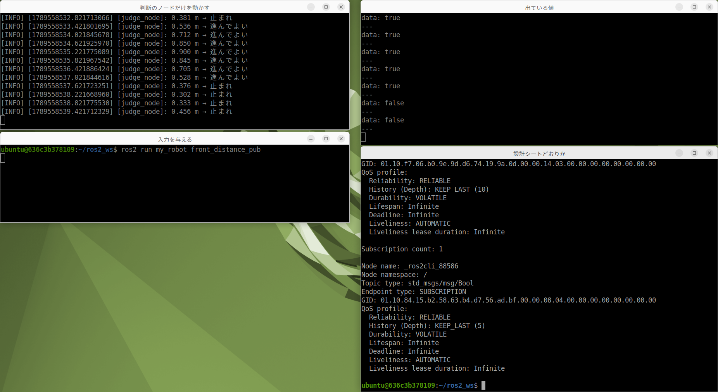
Task: Minimize the 判断のノードだけを動かす terminal window
Action: 311,7
